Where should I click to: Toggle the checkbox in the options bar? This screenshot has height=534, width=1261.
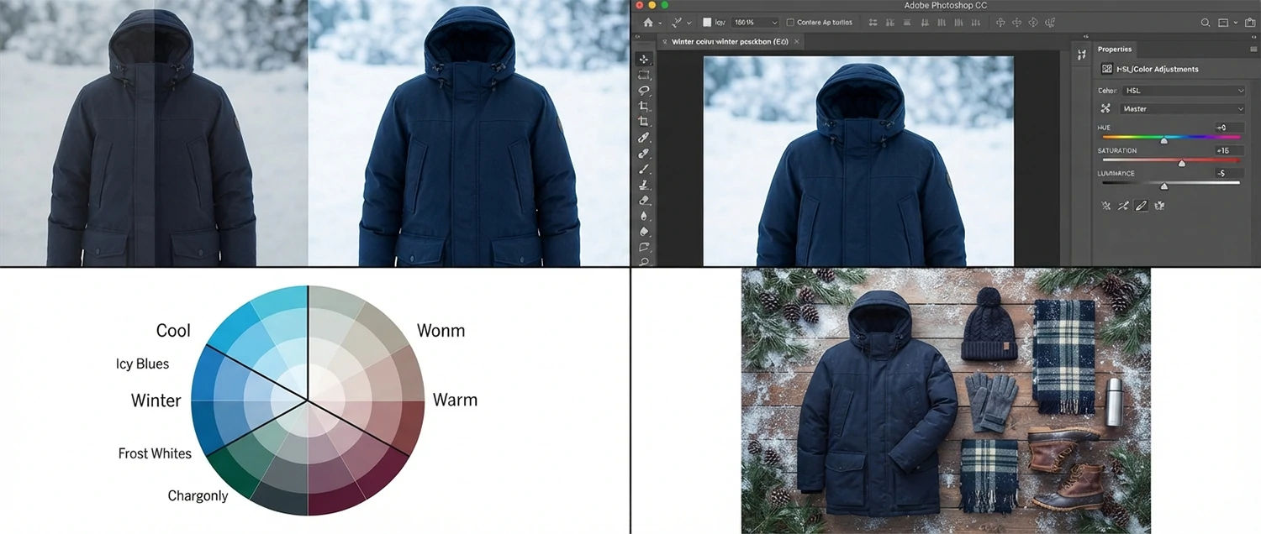click(790, 22)
